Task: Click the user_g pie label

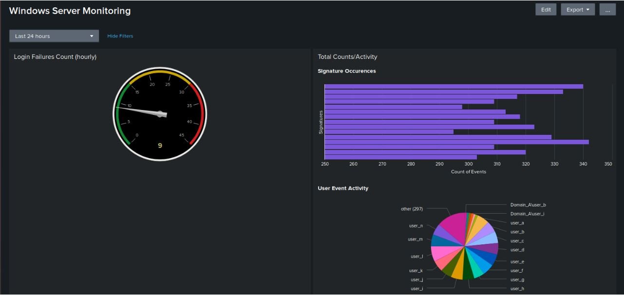Action: coord(517,280)
